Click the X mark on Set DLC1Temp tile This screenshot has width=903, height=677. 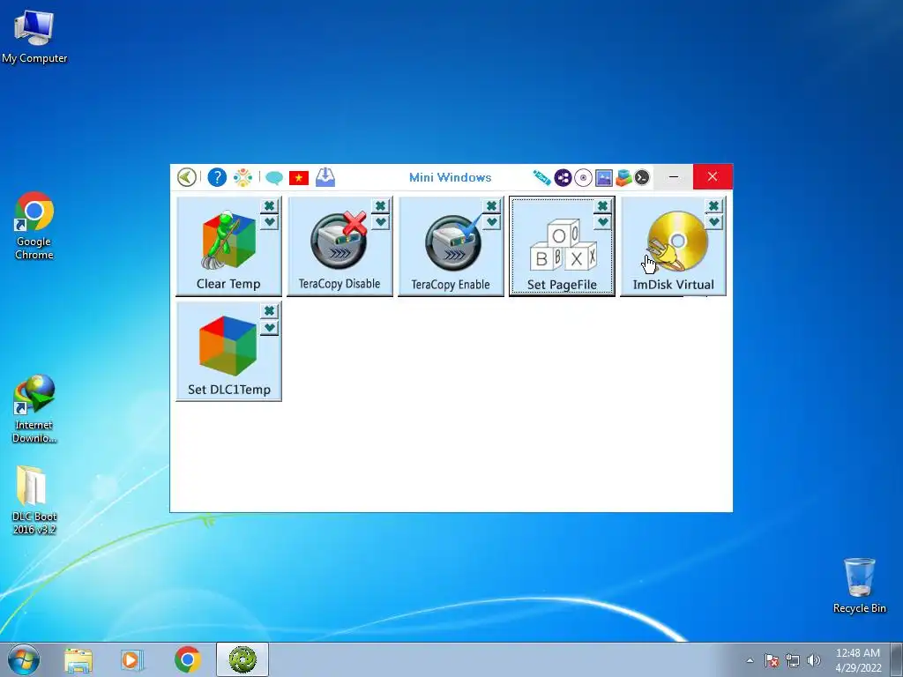[x=269, y=311]
